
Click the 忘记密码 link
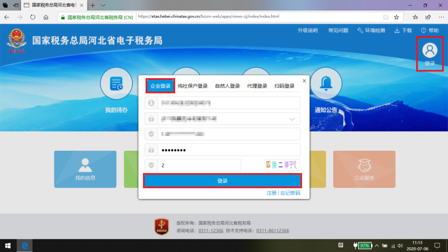click(290, 193)
